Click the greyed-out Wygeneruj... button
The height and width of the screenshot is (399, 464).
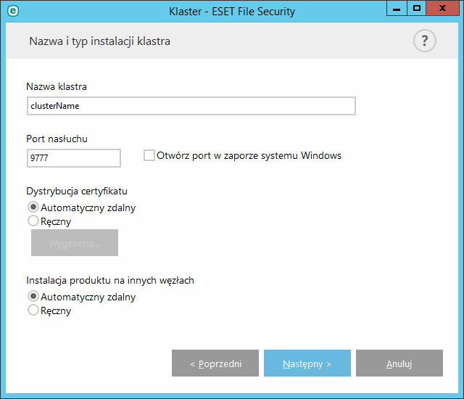[75, 243]
